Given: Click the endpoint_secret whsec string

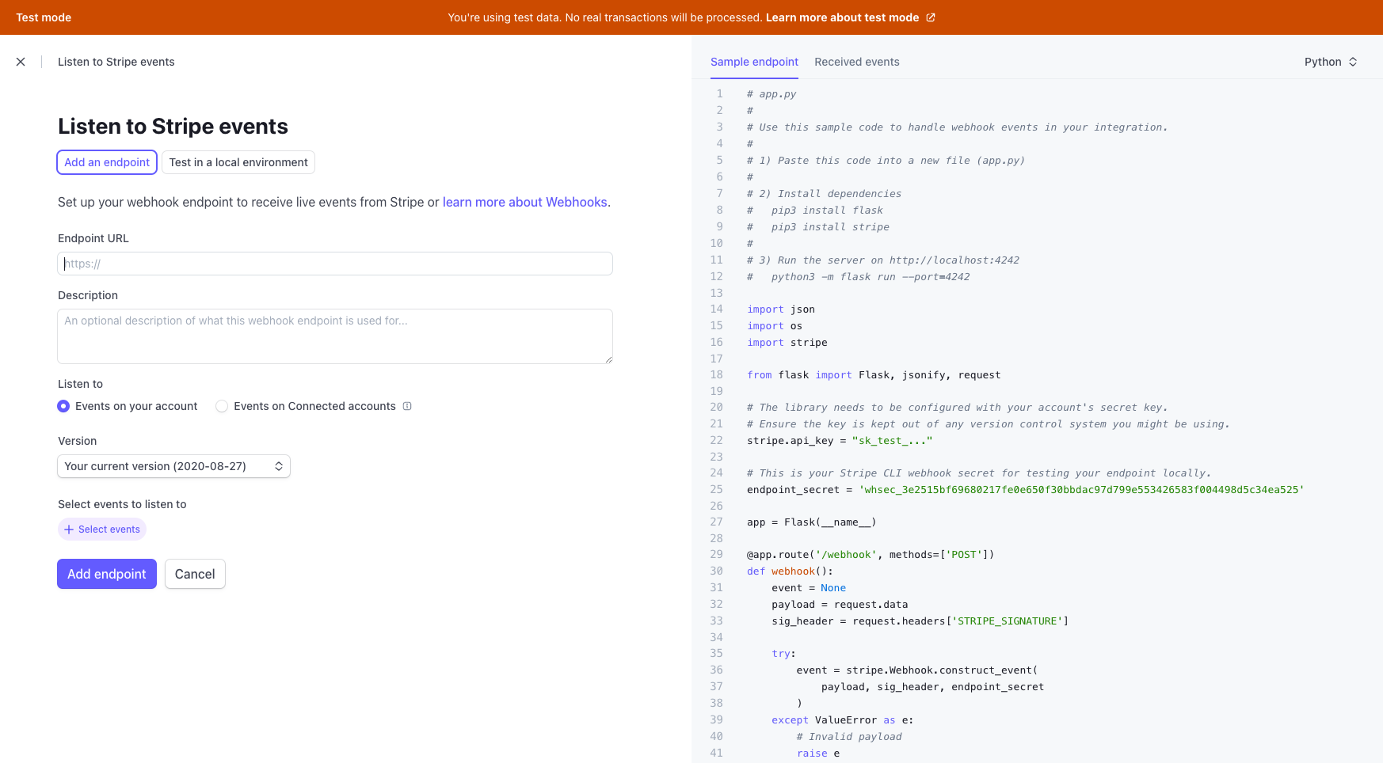Looking at the screenshot, I should [x=1081, y=490].
